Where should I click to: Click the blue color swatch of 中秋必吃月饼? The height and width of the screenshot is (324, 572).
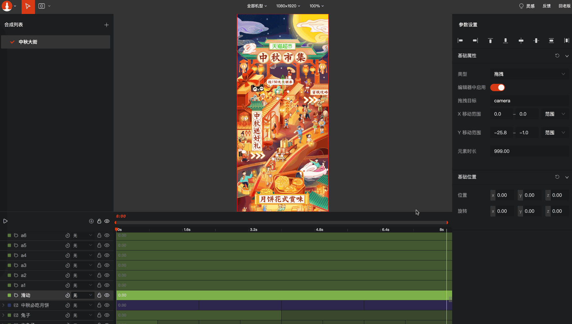tap(9, 305)
